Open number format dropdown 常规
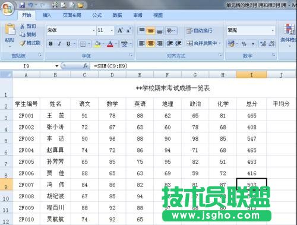 click(273, 30)
